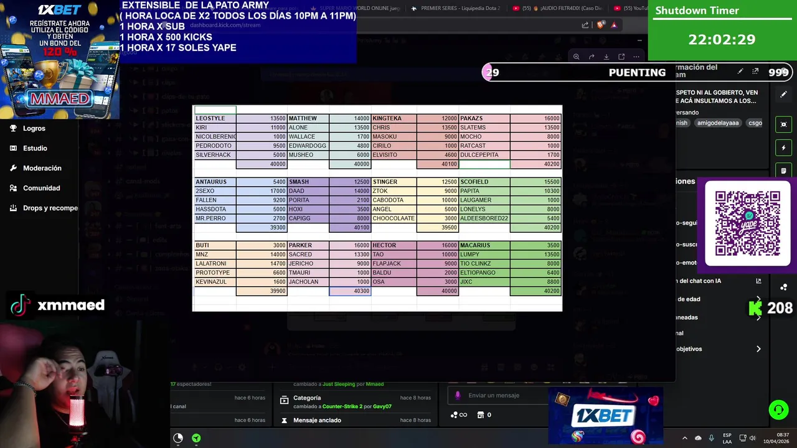
Task: Click the HECTOR cell in the spreadsheet
Action: coord(394,245)
